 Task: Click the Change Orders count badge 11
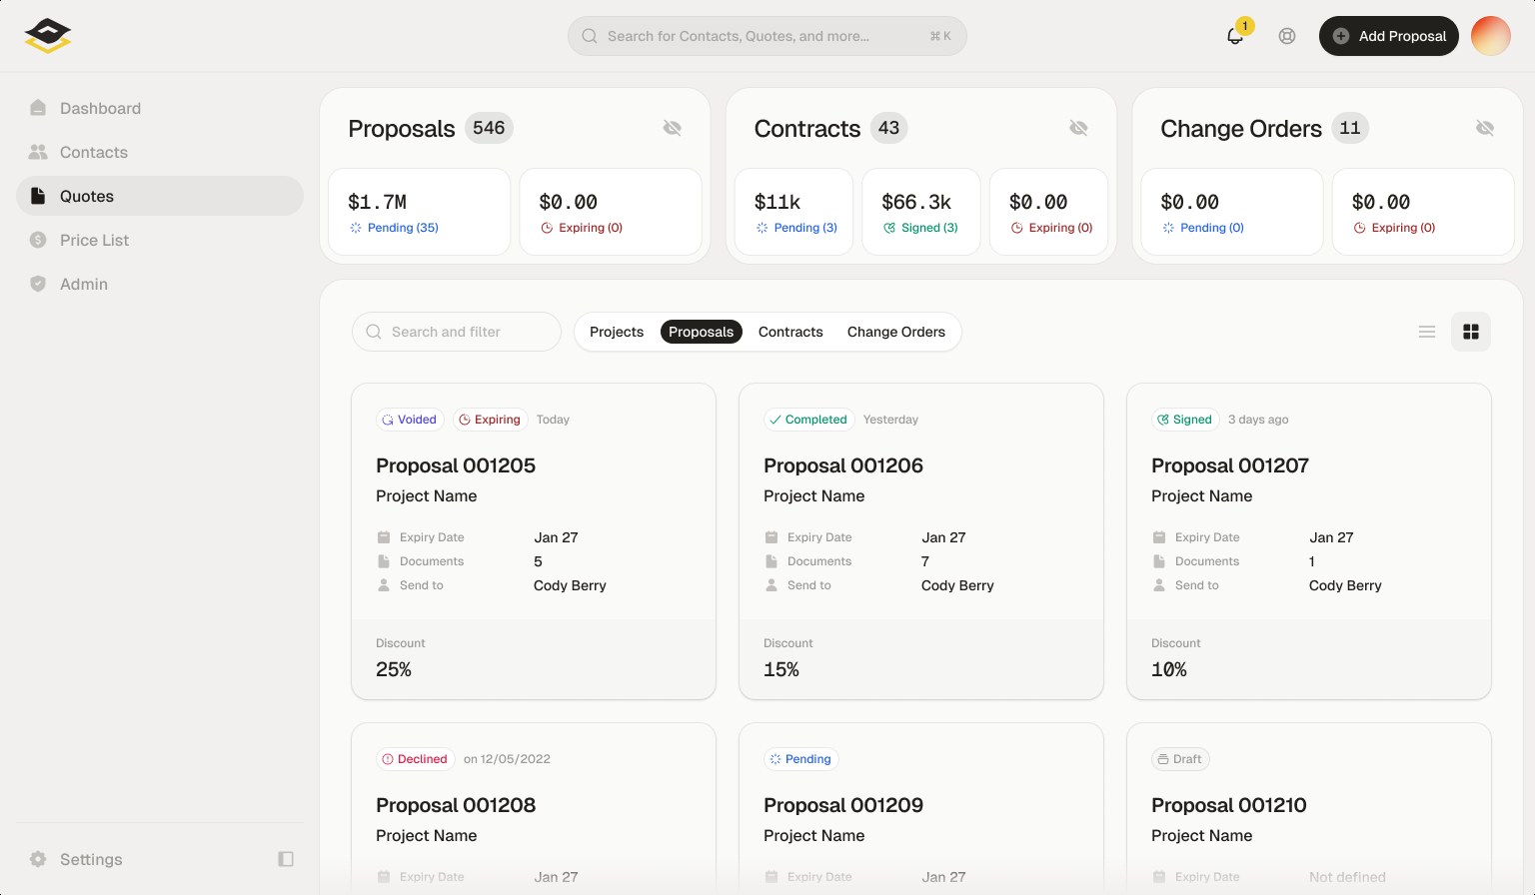pyautogui.click(x=1350, y=128)
